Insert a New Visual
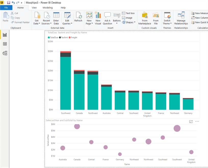This screenshot has width=208, height=168. [98, 18]
